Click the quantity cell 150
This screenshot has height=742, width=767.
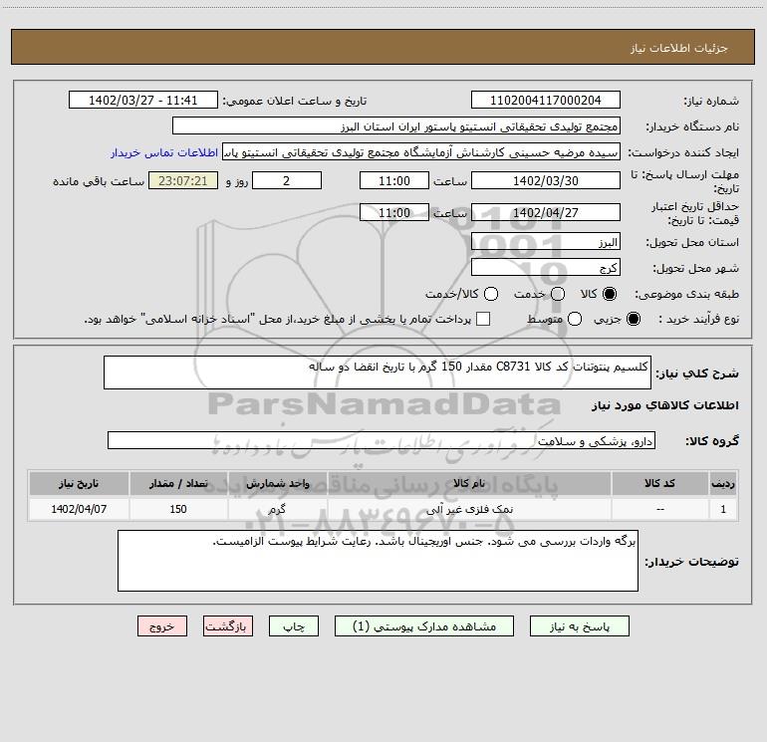tap(178, 509)
